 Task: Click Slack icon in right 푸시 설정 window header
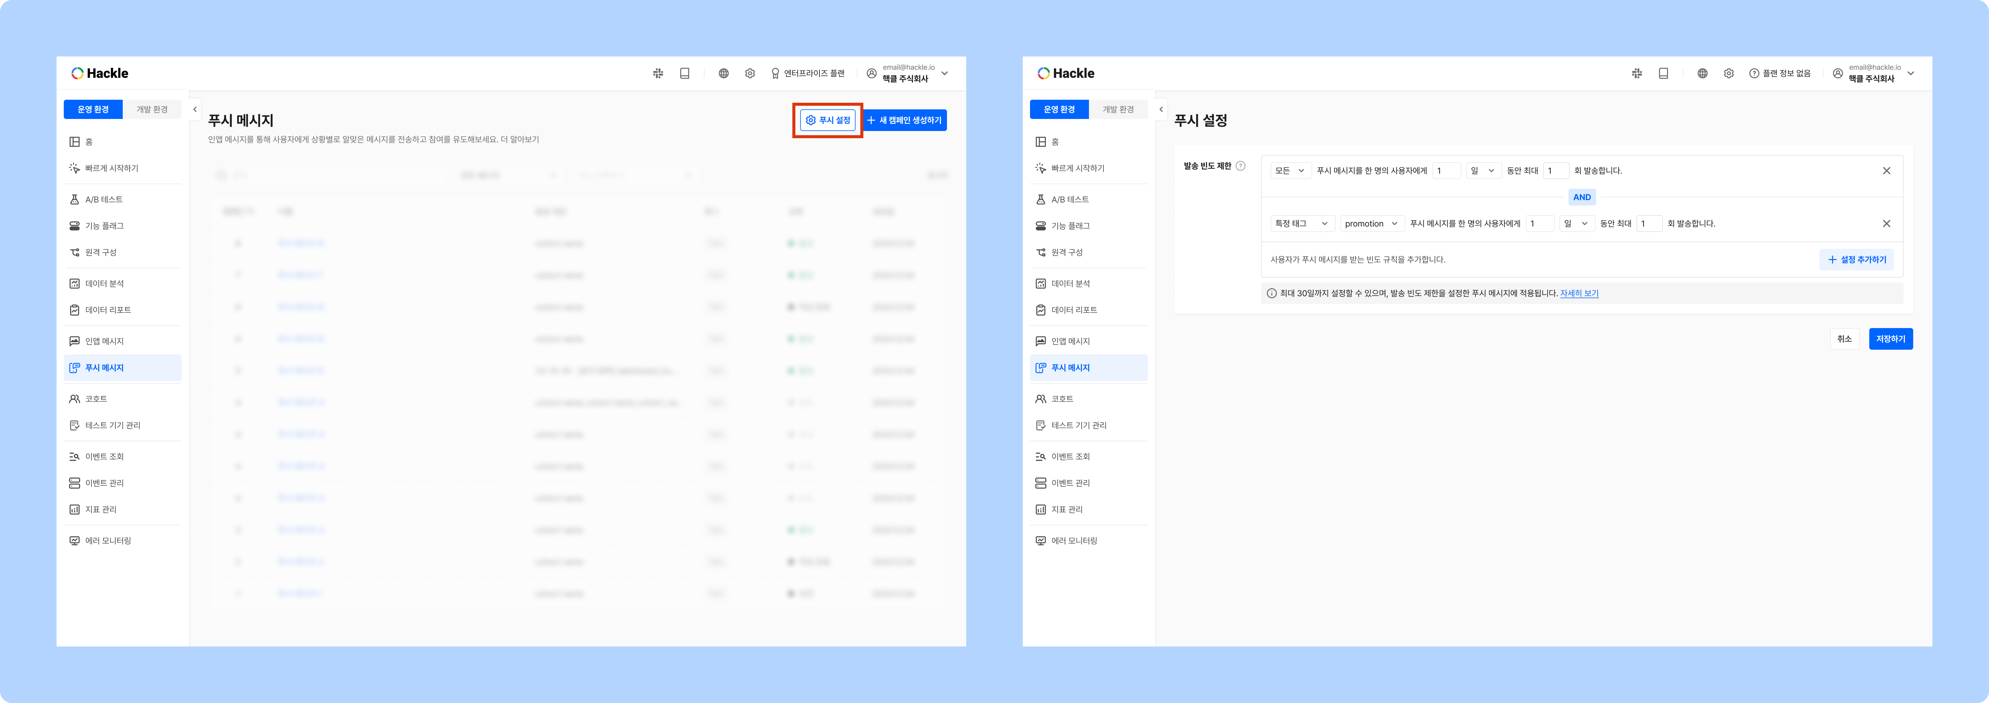(x=1637, y=73)
